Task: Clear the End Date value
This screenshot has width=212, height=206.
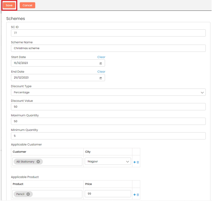Action: tap(101, 72)
